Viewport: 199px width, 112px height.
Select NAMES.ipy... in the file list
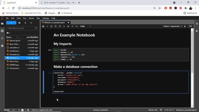point(22,65)
